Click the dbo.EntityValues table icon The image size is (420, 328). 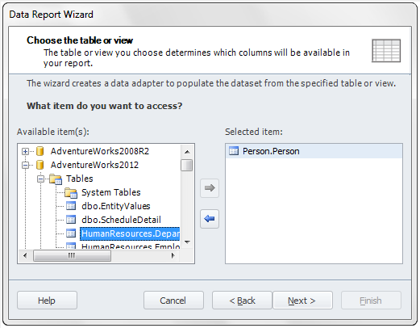click(71, 206)
